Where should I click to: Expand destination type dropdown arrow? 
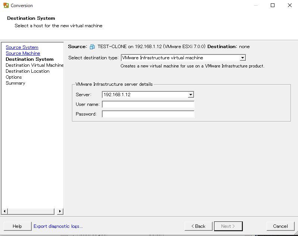pyautogui.click(x=242, y=58)
